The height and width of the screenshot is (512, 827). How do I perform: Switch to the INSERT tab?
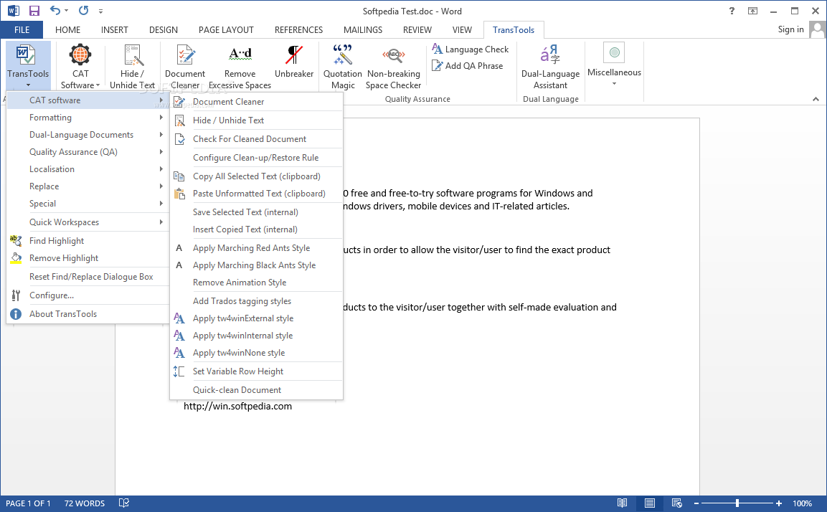tap(115, 29)
